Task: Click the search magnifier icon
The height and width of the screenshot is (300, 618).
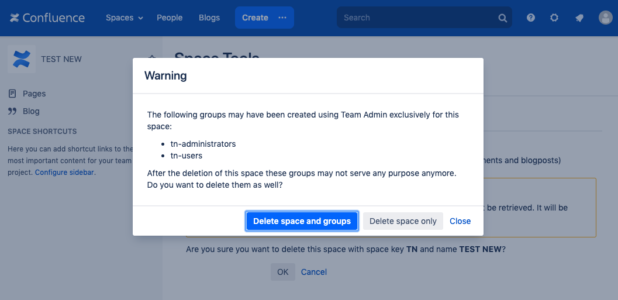Action: pyautogui.click(x=502, y=18)
